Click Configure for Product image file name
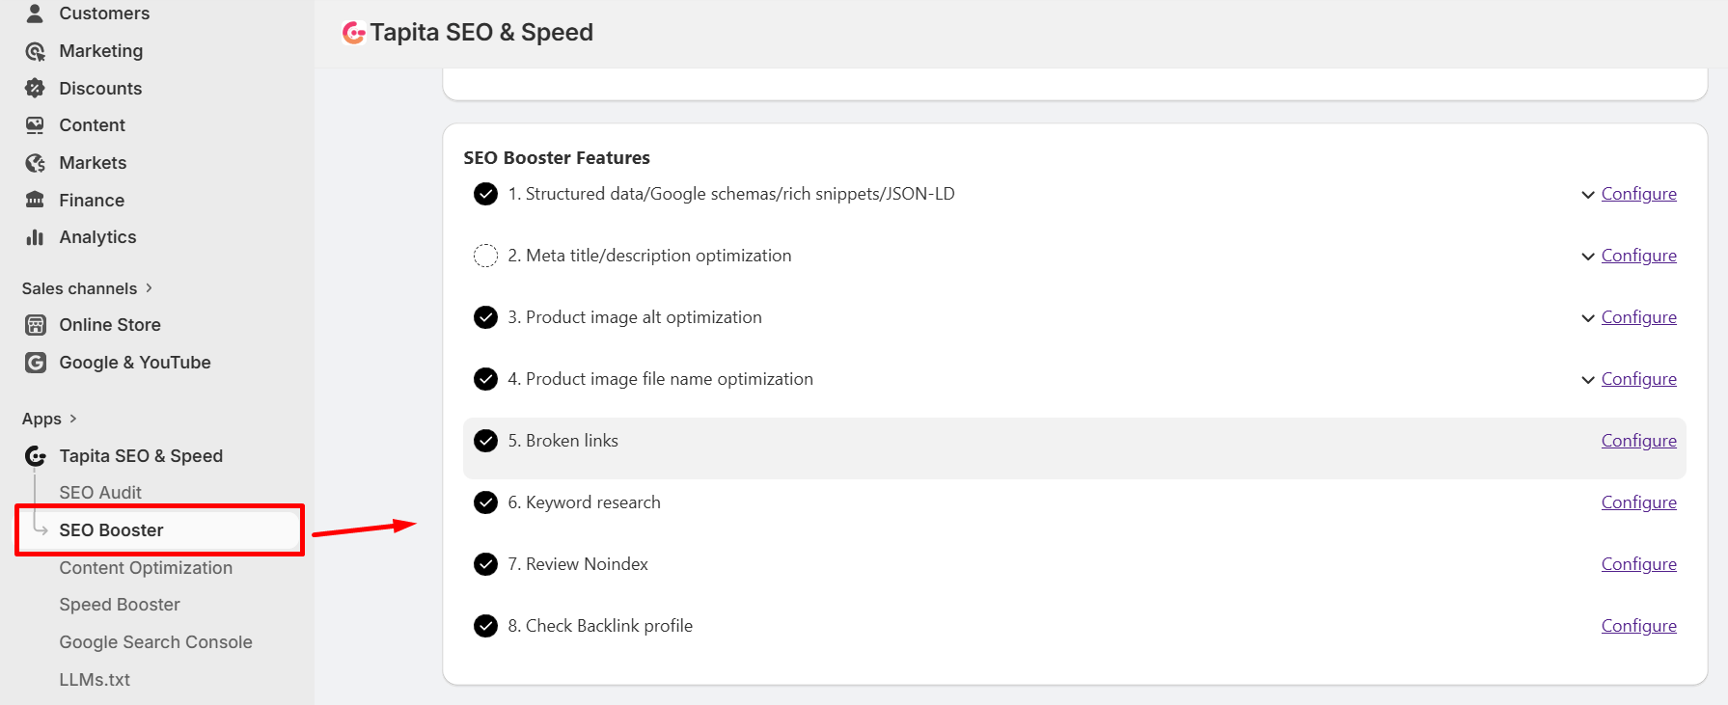This screenshot has width=1728, height=705. pyautogui.click(x=1638, y=379)
